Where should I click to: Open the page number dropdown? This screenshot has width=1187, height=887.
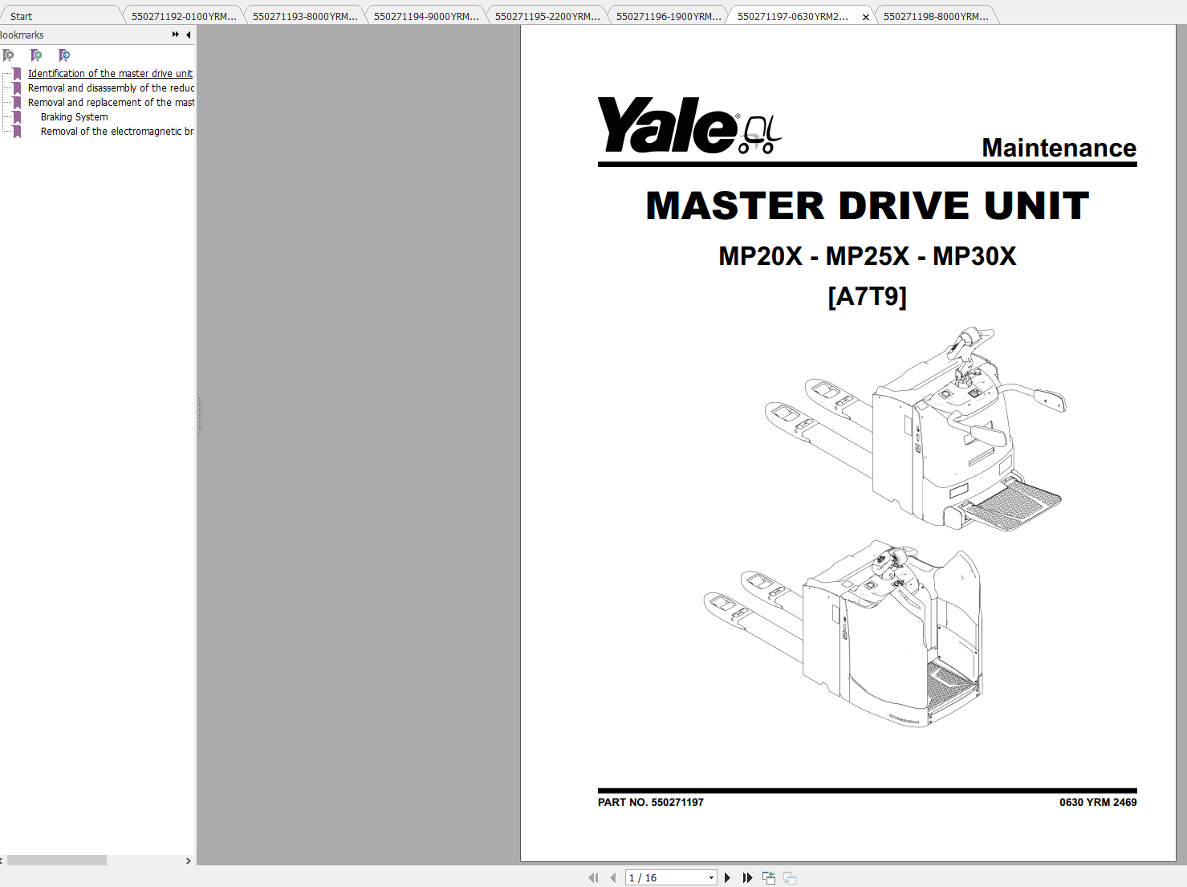point(709,877)
